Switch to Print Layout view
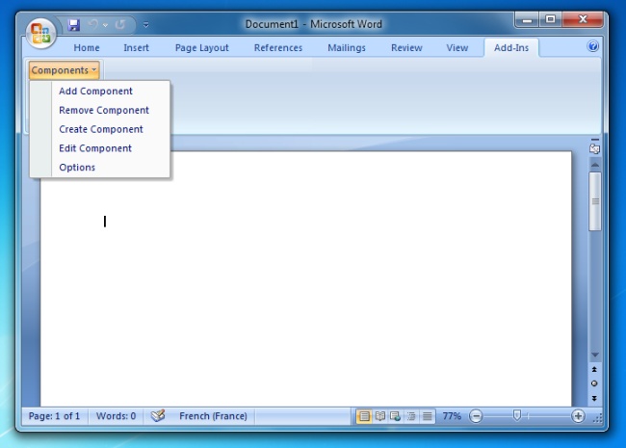The height and width of the screenshot is (448, 626). coord(364,416)
